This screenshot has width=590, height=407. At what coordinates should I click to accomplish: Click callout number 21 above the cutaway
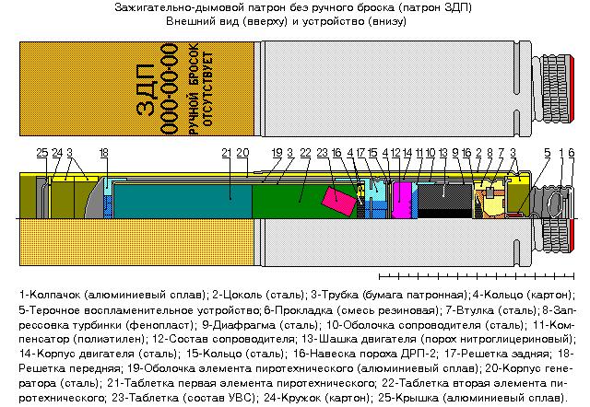(227, 153)
